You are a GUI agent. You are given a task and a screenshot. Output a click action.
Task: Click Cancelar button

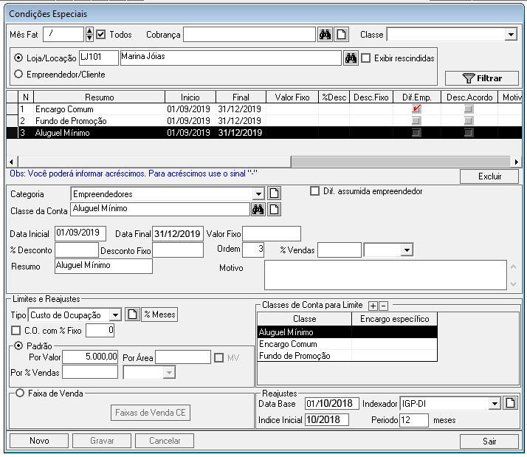pyautogui.click(x=165, y=441)
